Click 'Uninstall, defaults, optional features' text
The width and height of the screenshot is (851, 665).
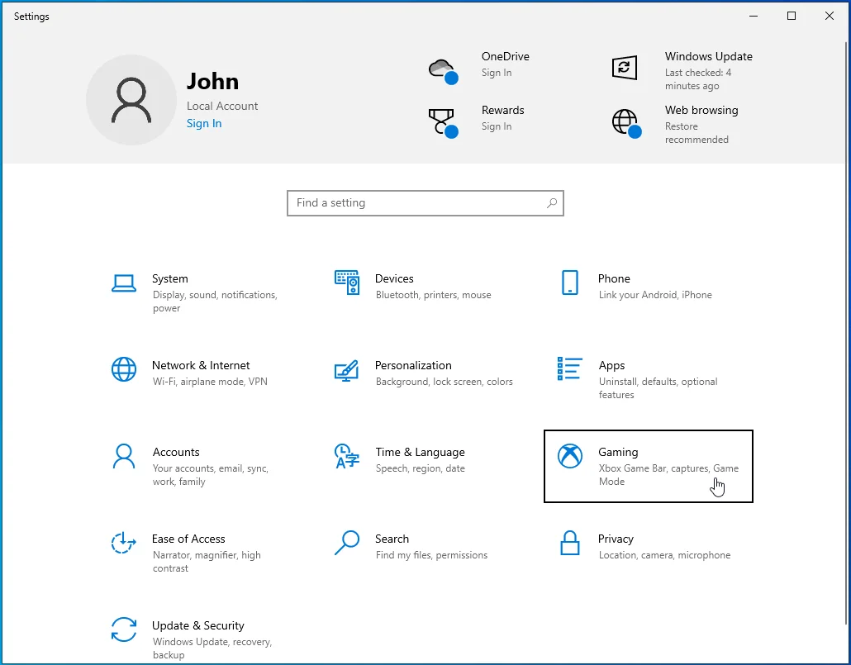658,388
